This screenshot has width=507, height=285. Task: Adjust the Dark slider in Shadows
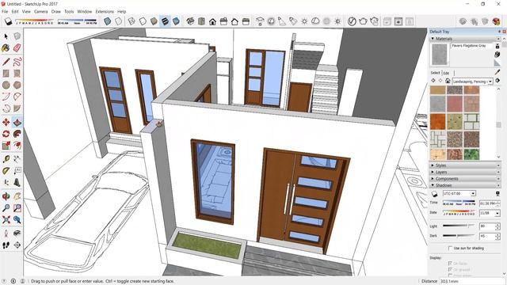point(459,236)
